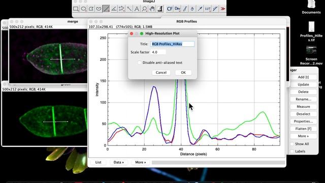The image size is (325, 183).
Task: Select the Magnifying glass tool
Action: pyautogui.click(x=144, y=9)
